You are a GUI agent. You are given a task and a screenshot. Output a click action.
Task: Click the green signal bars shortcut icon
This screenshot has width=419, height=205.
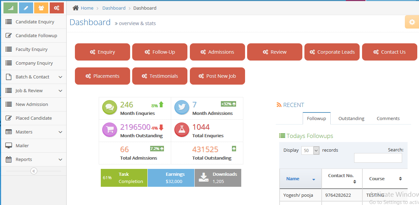10,8
